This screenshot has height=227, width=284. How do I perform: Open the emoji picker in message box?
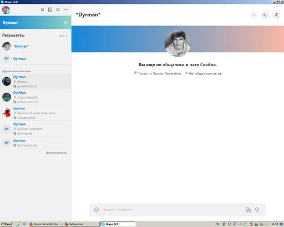tap(96, 210)
